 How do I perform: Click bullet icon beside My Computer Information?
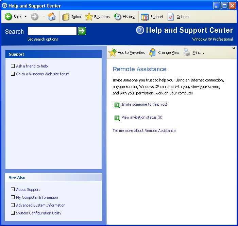tap(13, 197)
